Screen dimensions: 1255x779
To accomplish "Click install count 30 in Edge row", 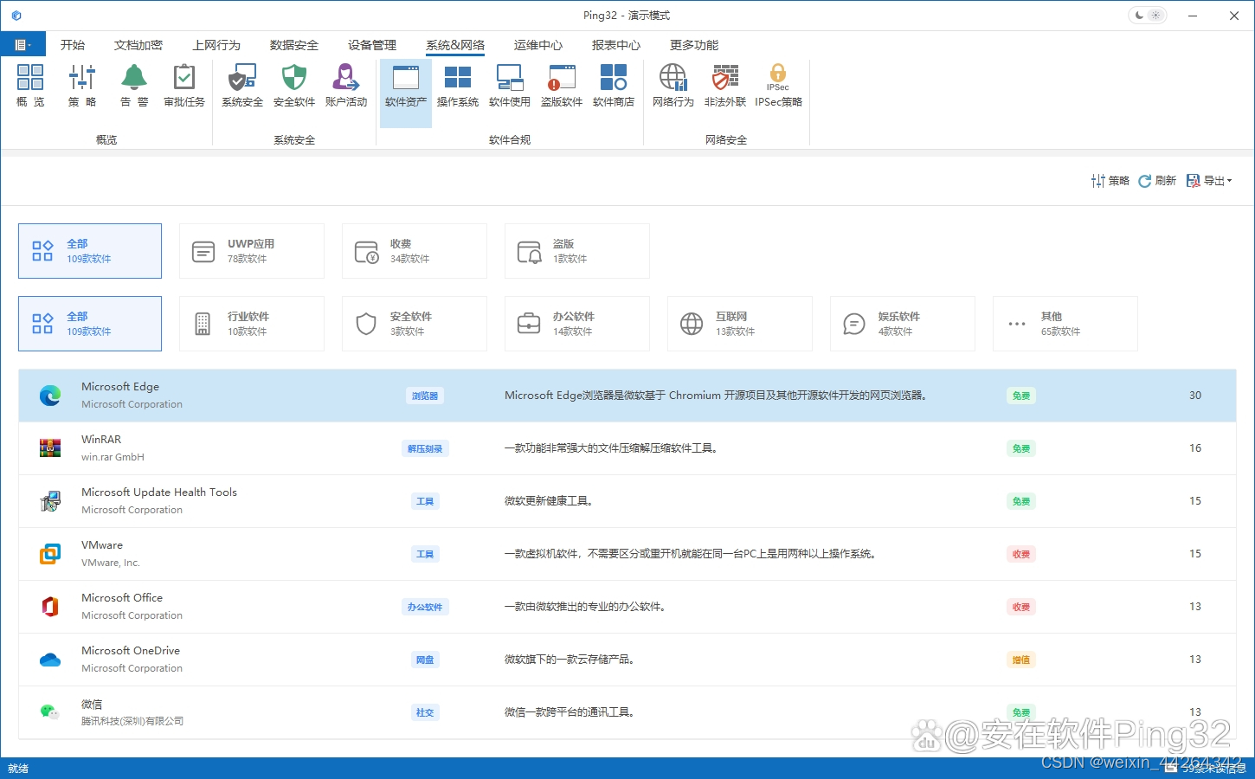I will click(x=1195, y=396).
